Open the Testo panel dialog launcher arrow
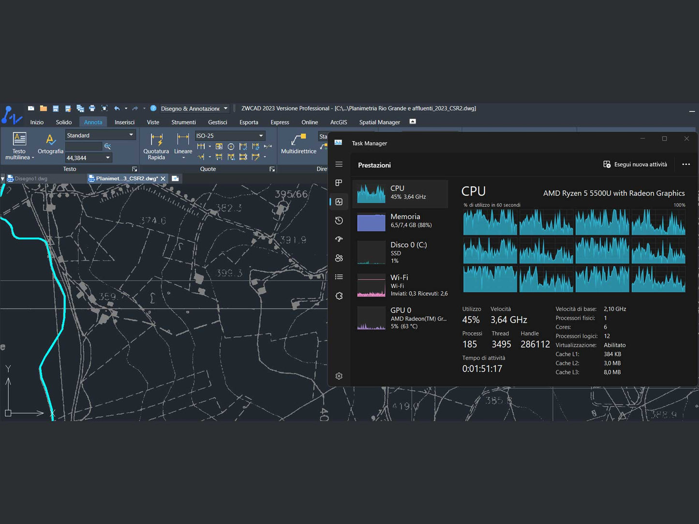 tap(134, 169)
